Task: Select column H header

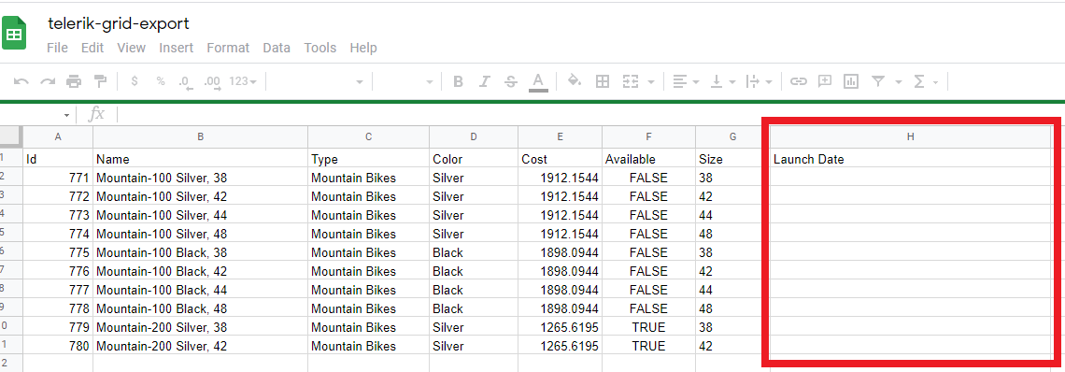Action: tap(910, 136)
